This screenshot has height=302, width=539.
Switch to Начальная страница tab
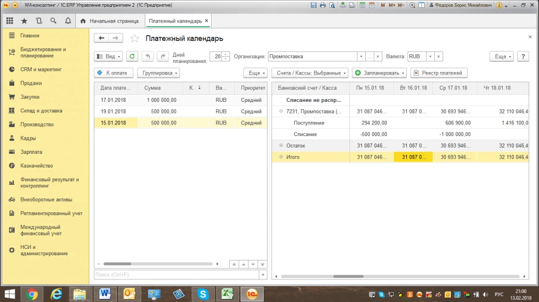110,21
